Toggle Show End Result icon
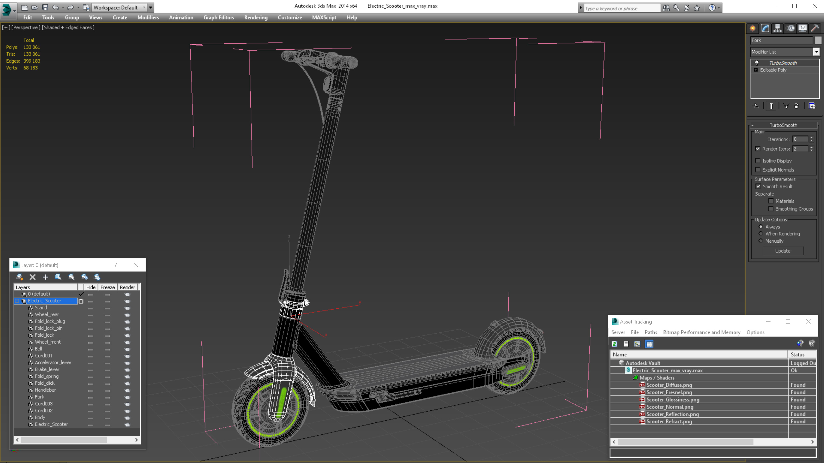 pyautogui.click(x=771, y=106)
